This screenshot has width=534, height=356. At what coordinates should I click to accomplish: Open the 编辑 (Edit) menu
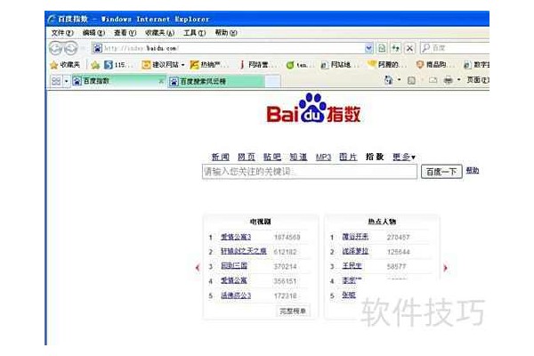[93, 33]
